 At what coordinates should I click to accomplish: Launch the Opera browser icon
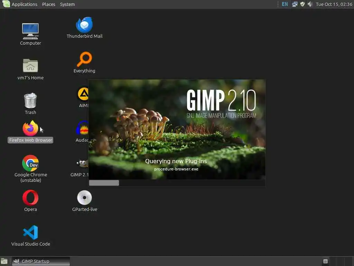30,198
